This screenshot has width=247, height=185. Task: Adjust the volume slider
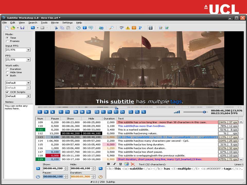pyautogui.click(x=204, y=112)
